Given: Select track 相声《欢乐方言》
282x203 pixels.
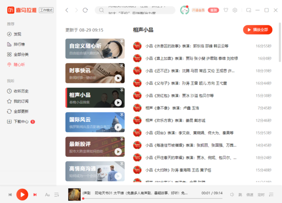Looking at the screenshot, I should [202, 120].
